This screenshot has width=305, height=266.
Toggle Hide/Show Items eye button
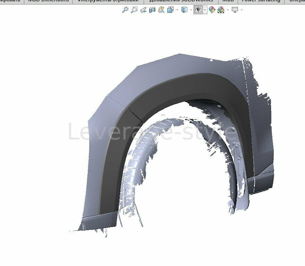tap(198, 10)
